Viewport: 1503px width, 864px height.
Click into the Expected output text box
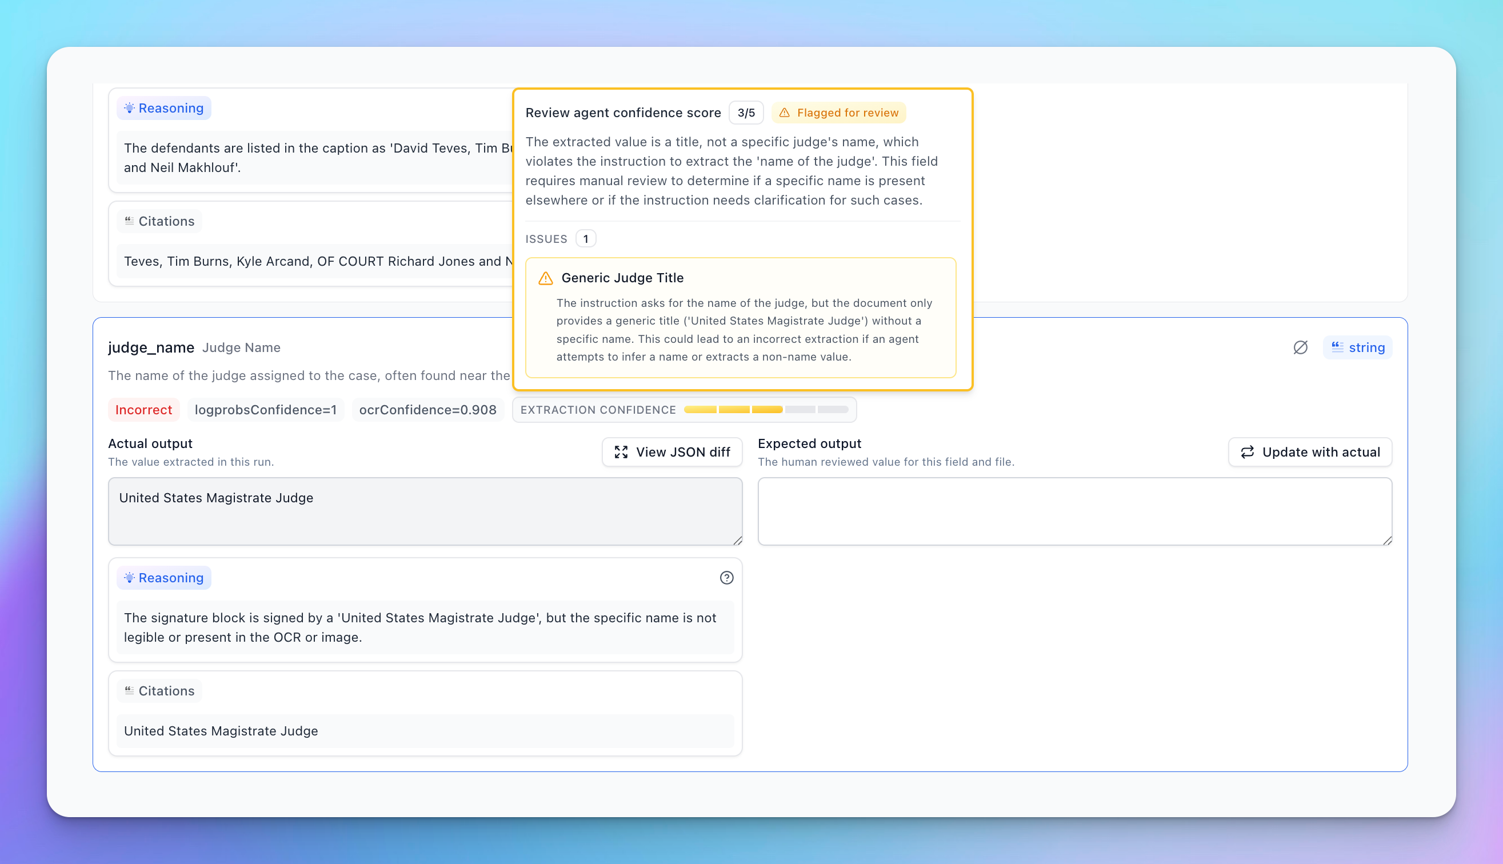click(x=1074, y=511)
